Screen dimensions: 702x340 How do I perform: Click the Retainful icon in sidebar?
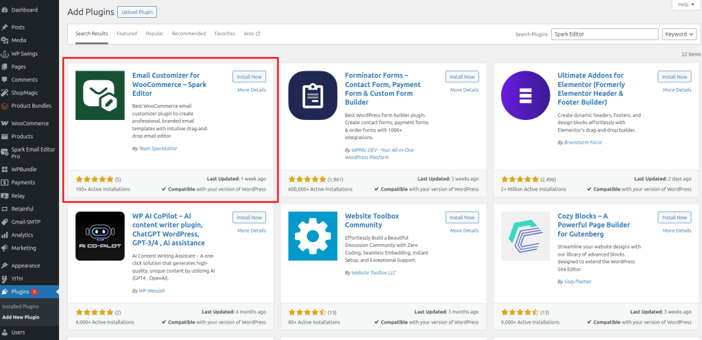pos(5,209)
